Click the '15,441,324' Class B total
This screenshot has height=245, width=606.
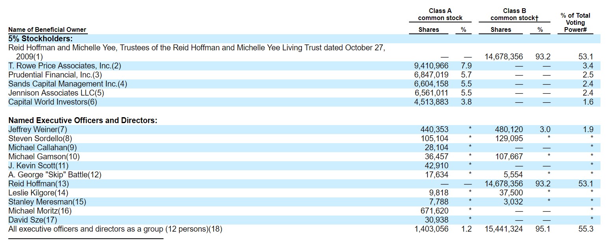click(504, 229)
